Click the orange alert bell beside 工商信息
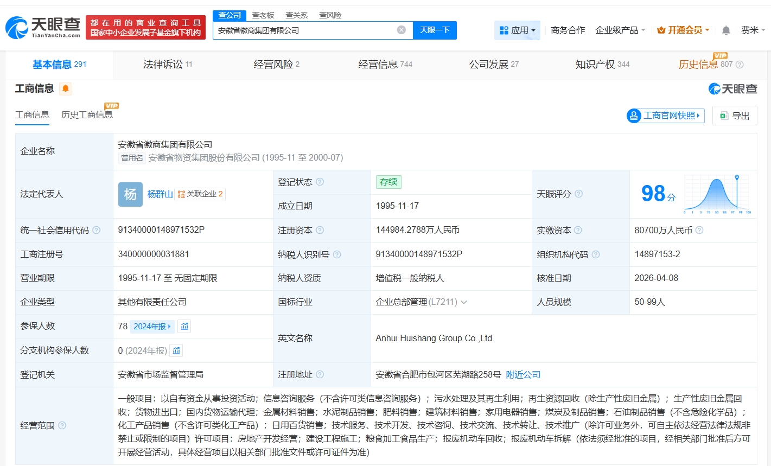Viewport: 771px width, 466px height. [66, 88]
